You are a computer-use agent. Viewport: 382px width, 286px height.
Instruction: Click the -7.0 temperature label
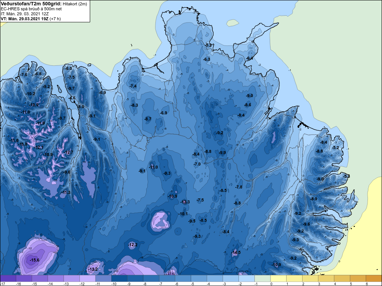(x=197, y=164)
